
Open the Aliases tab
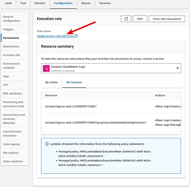point(86,3)
